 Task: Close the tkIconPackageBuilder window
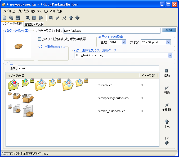[x=175, y=4]
